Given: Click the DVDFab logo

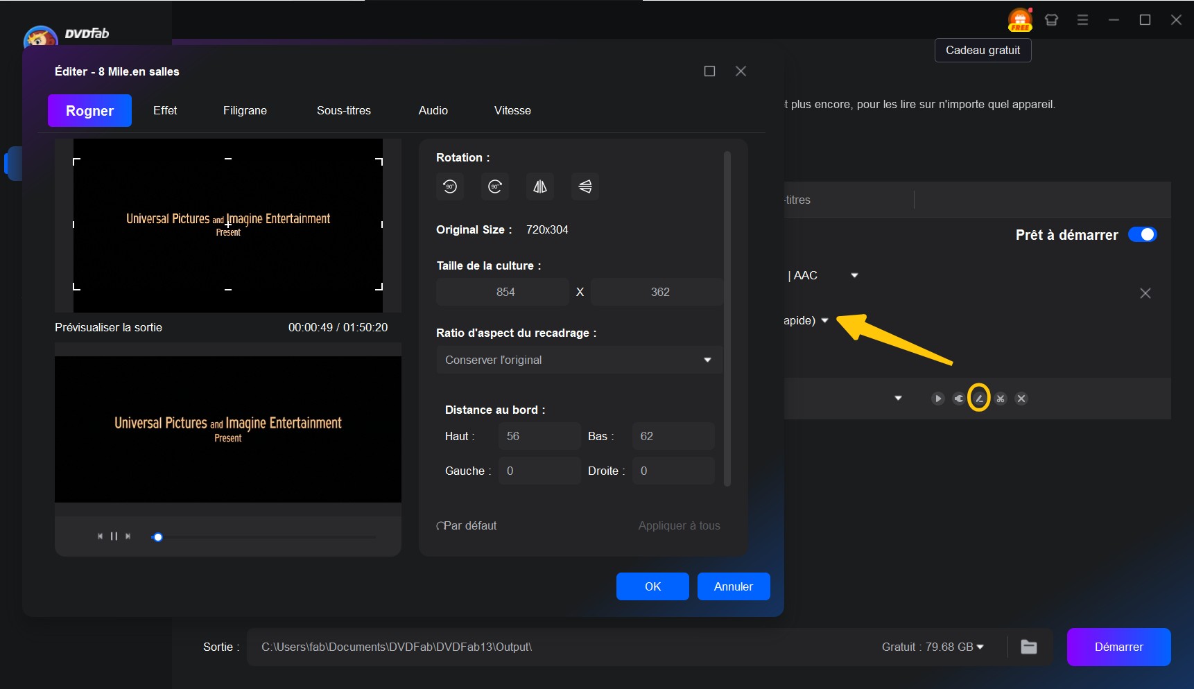Looking at the screenshot, I should click(x=67, y=35).
